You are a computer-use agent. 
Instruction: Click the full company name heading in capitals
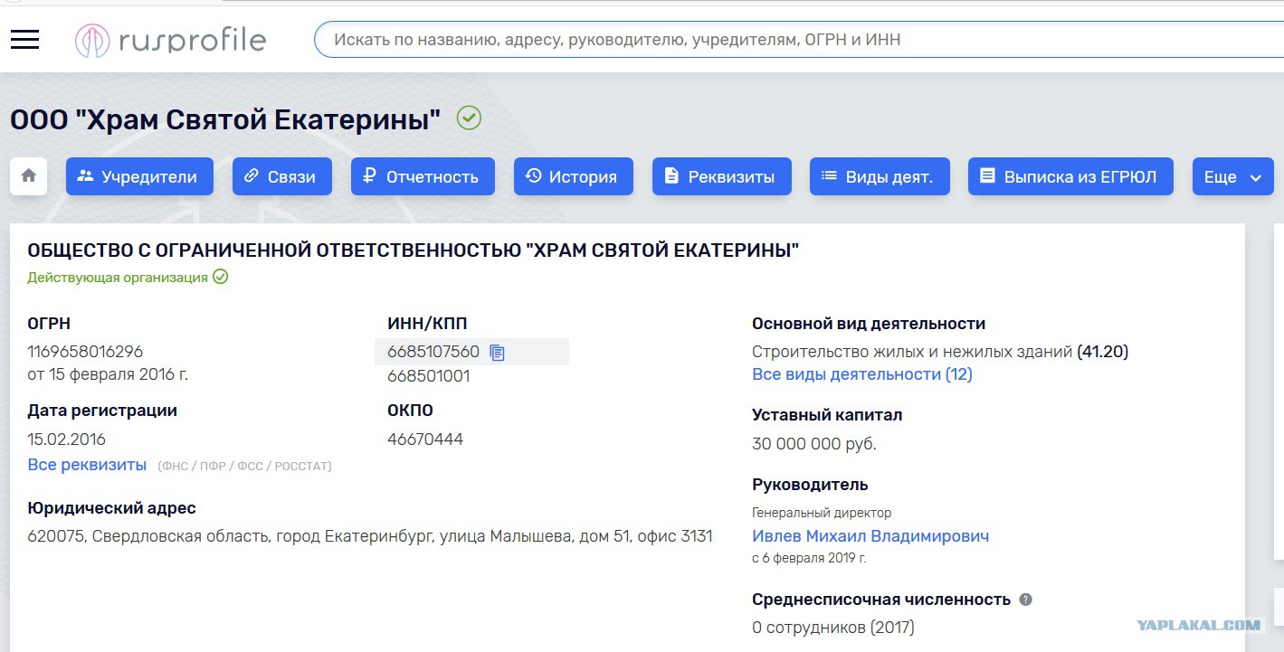tap(414, 250)
